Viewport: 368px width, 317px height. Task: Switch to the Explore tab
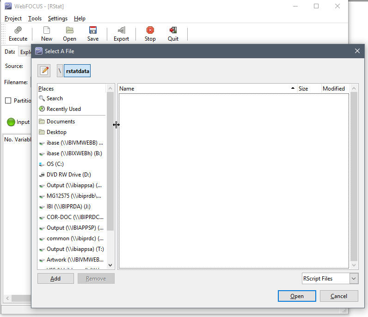click(x=25, y=52)
